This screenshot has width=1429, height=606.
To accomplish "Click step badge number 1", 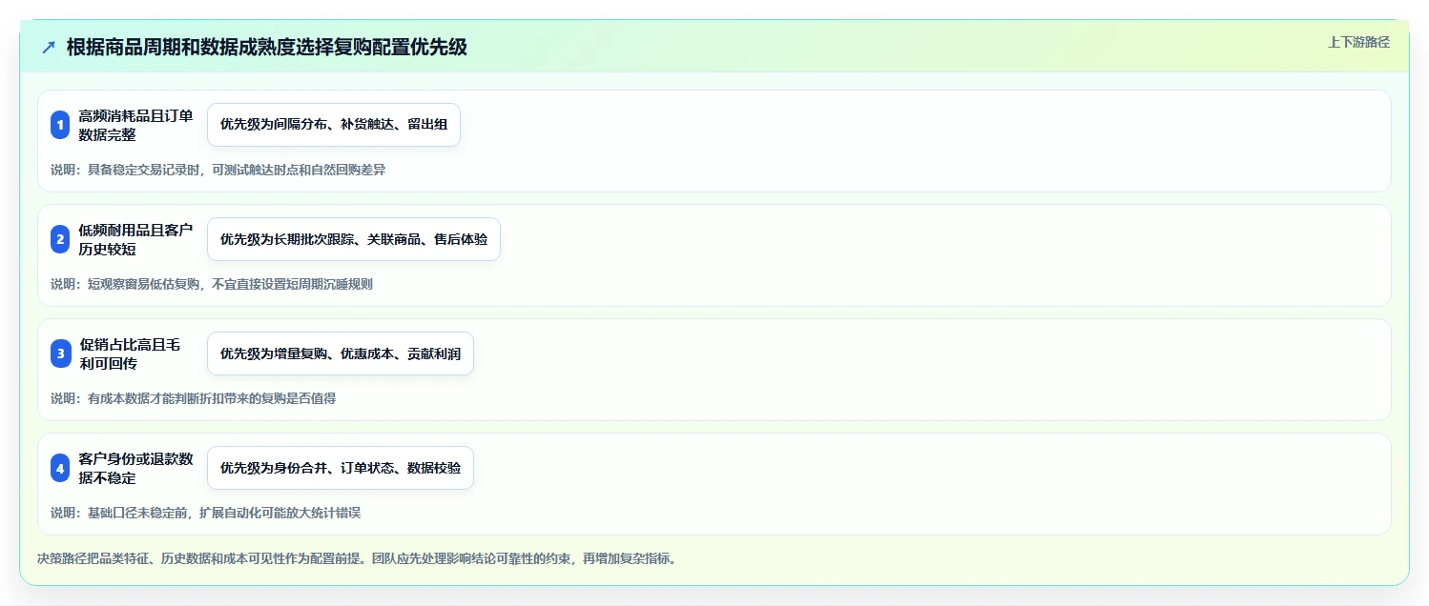I will point(60,125).
